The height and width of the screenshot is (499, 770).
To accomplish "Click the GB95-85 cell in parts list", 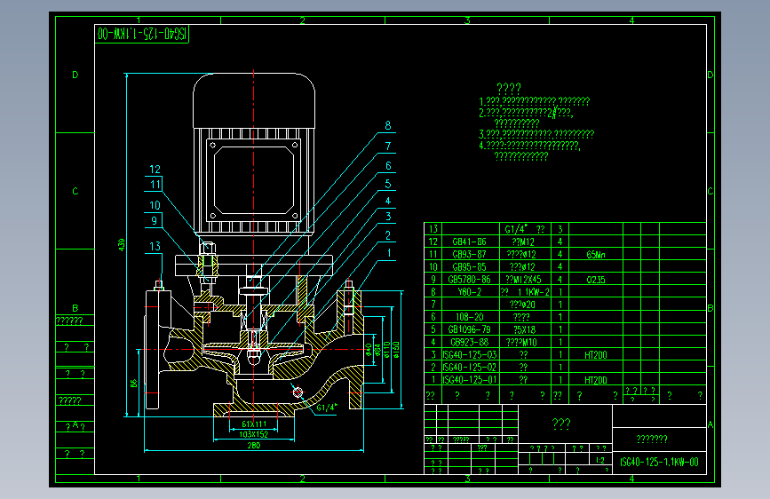I will click(x=469, y=267).
